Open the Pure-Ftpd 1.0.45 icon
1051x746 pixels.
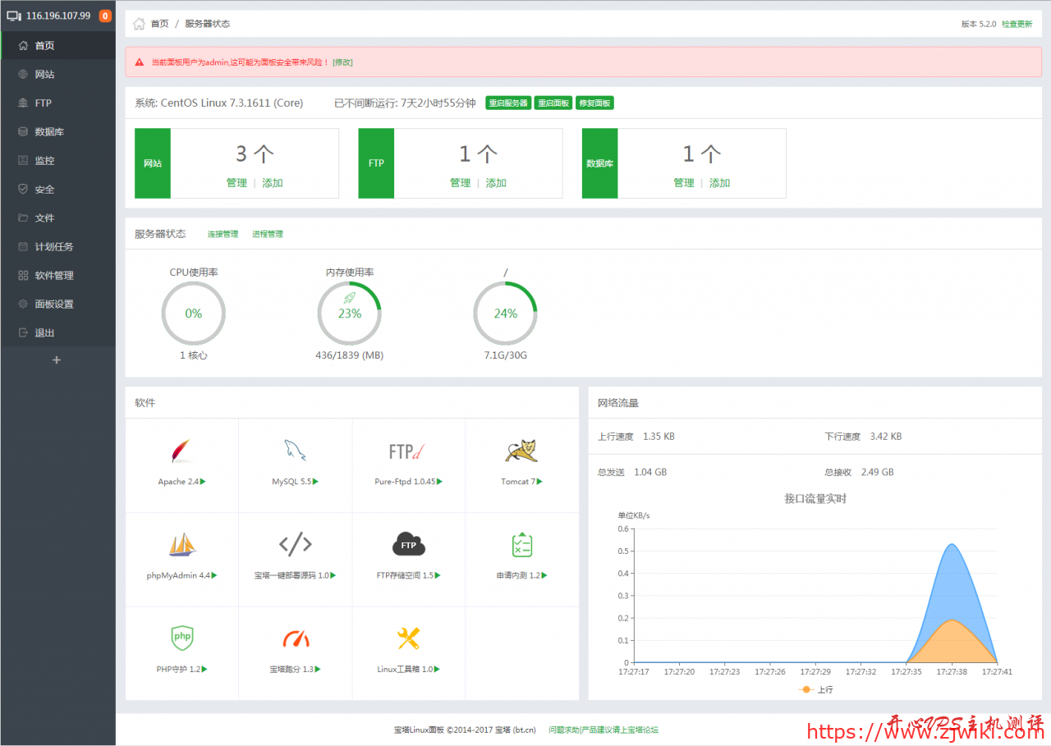[408, 451]
